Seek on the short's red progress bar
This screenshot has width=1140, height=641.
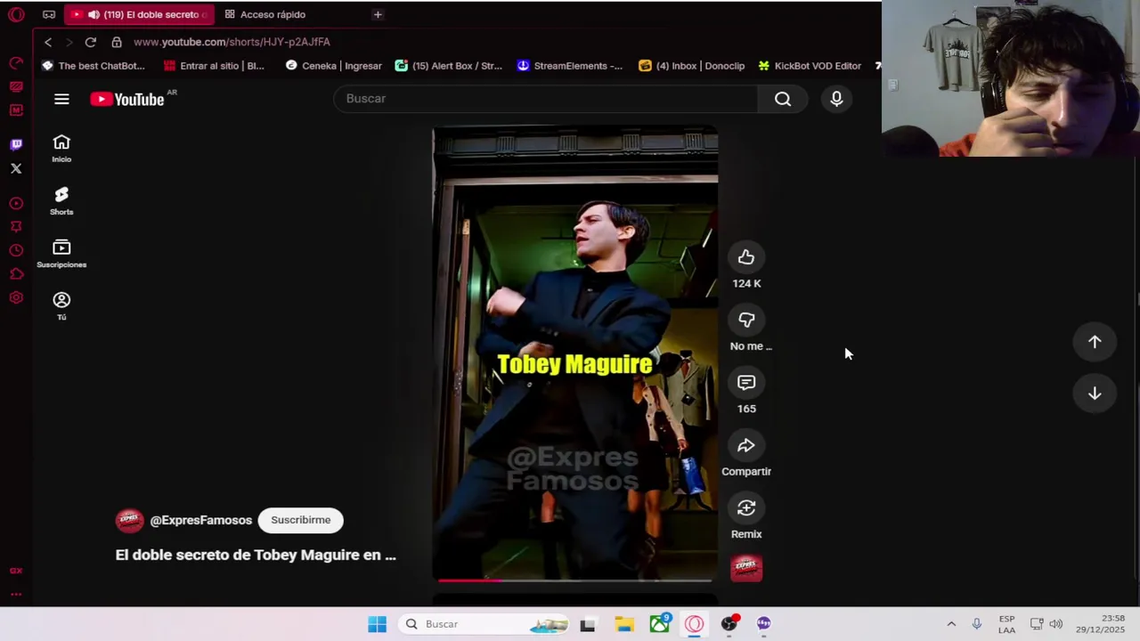574,580
